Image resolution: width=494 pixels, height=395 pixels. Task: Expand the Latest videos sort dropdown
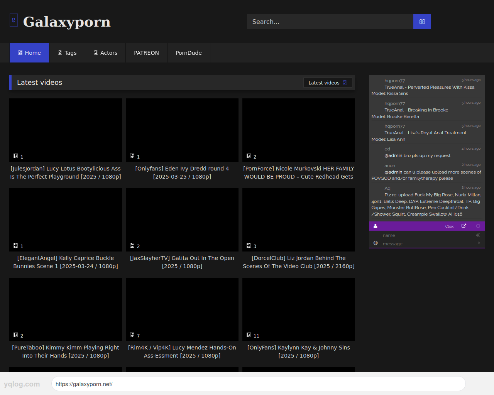point(328,83)
